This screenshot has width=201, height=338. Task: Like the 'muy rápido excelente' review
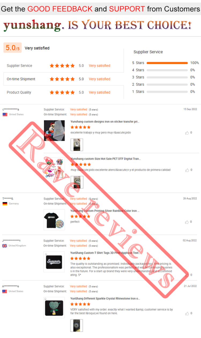point(187,170)
